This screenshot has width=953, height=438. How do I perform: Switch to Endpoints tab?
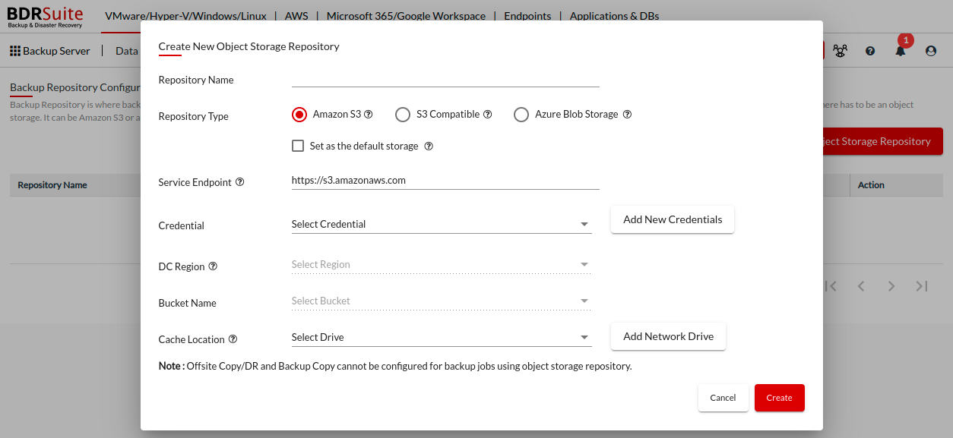[527, 16]
